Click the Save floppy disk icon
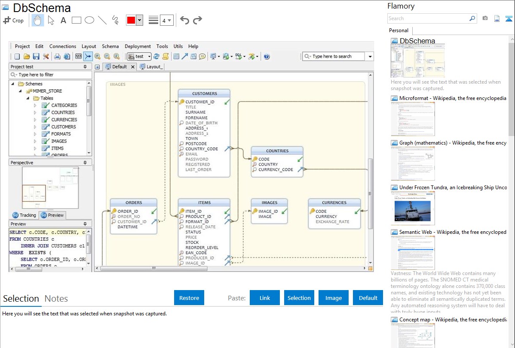Image resolution: width=515 pixels, height=348 pixels. click(36, 56)
